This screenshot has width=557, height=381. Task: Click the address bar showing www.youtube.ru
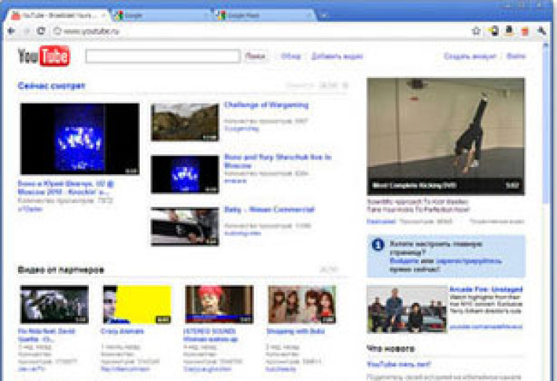[x=259, y=31]
